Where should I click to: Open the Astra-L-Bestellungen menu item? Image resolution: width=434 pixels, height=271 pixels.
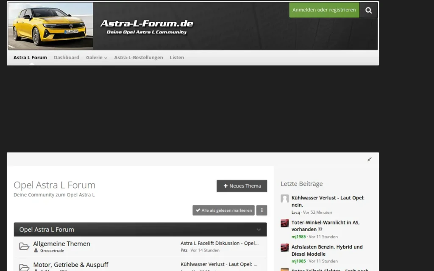pyautogui.click(x=139, y=58)
